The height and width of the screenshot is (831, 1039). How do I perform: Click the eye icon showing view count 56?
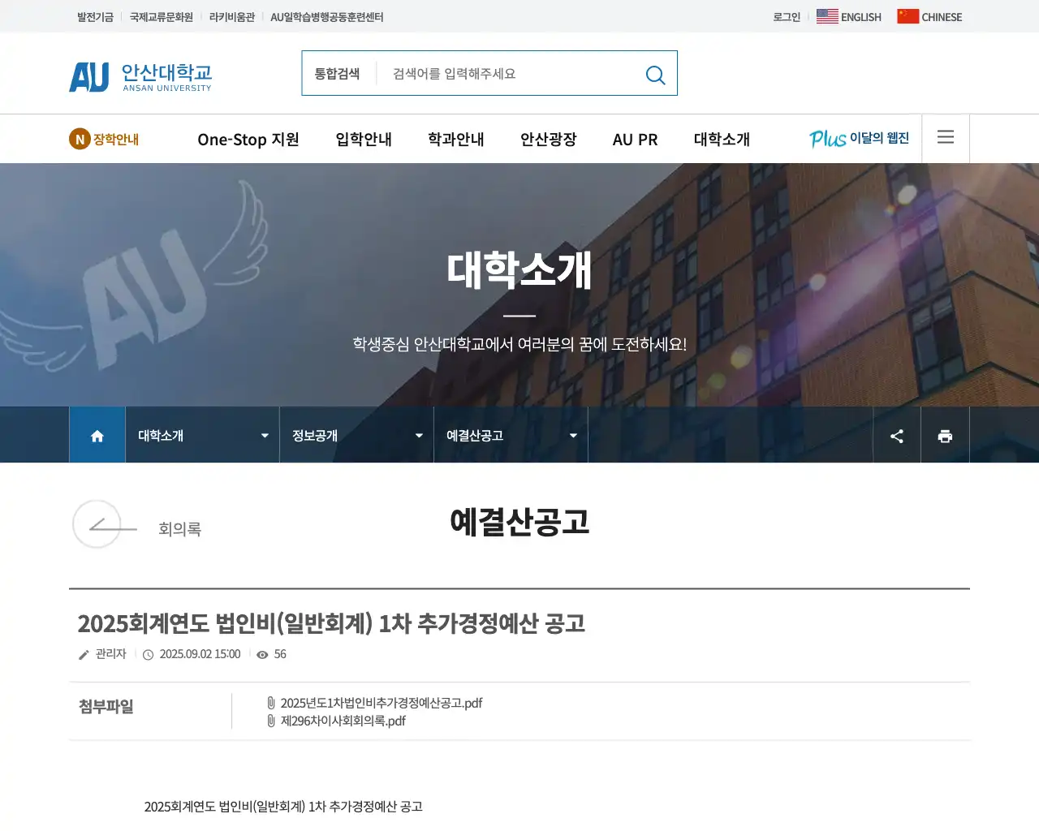[x=261, y=654]
